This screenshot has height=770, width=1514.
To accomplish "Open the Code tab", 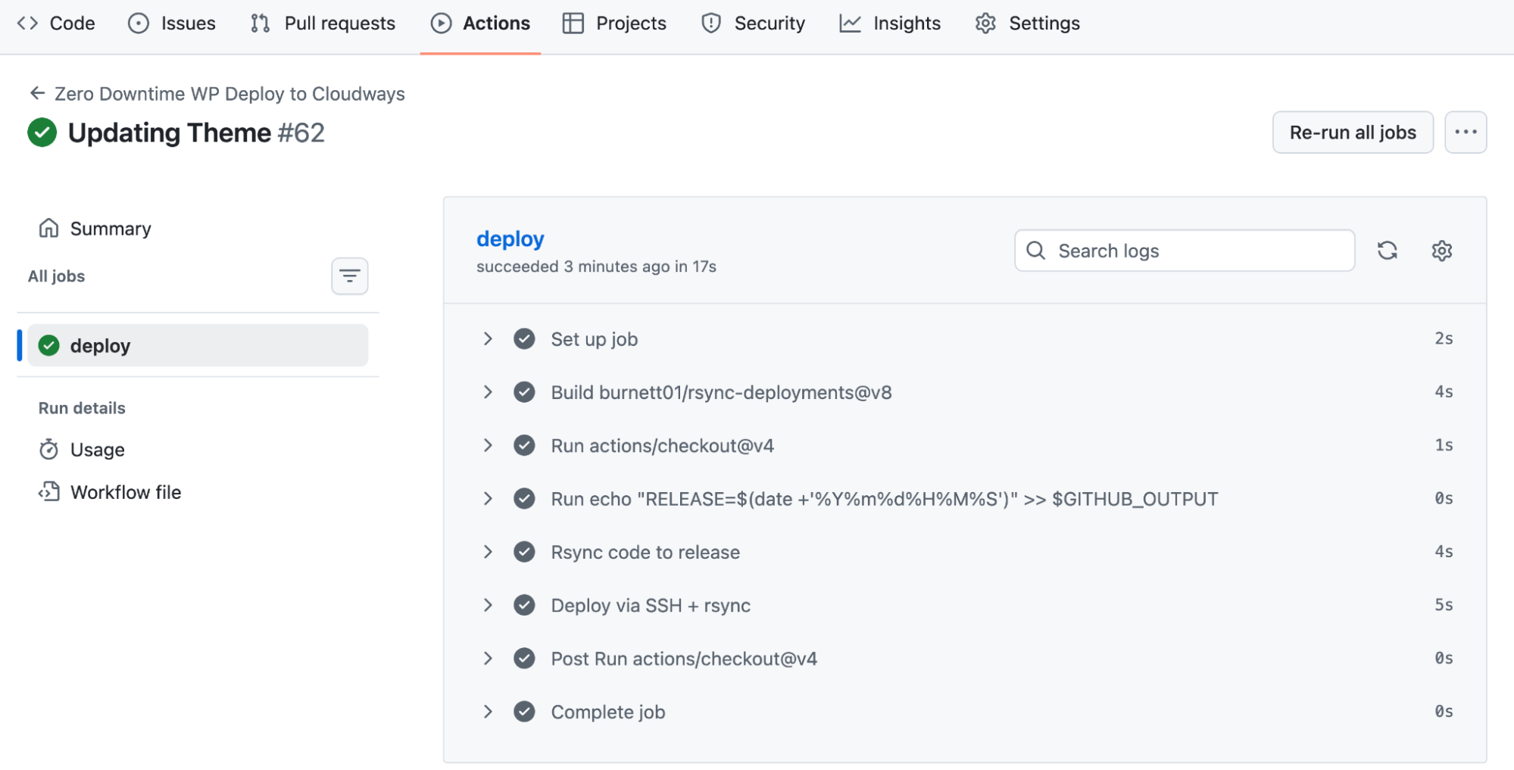I will point(56,23).
